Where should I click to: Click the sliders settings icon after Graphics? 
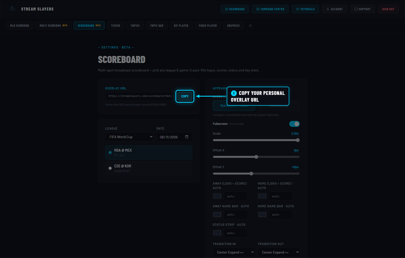click(250, 25)
